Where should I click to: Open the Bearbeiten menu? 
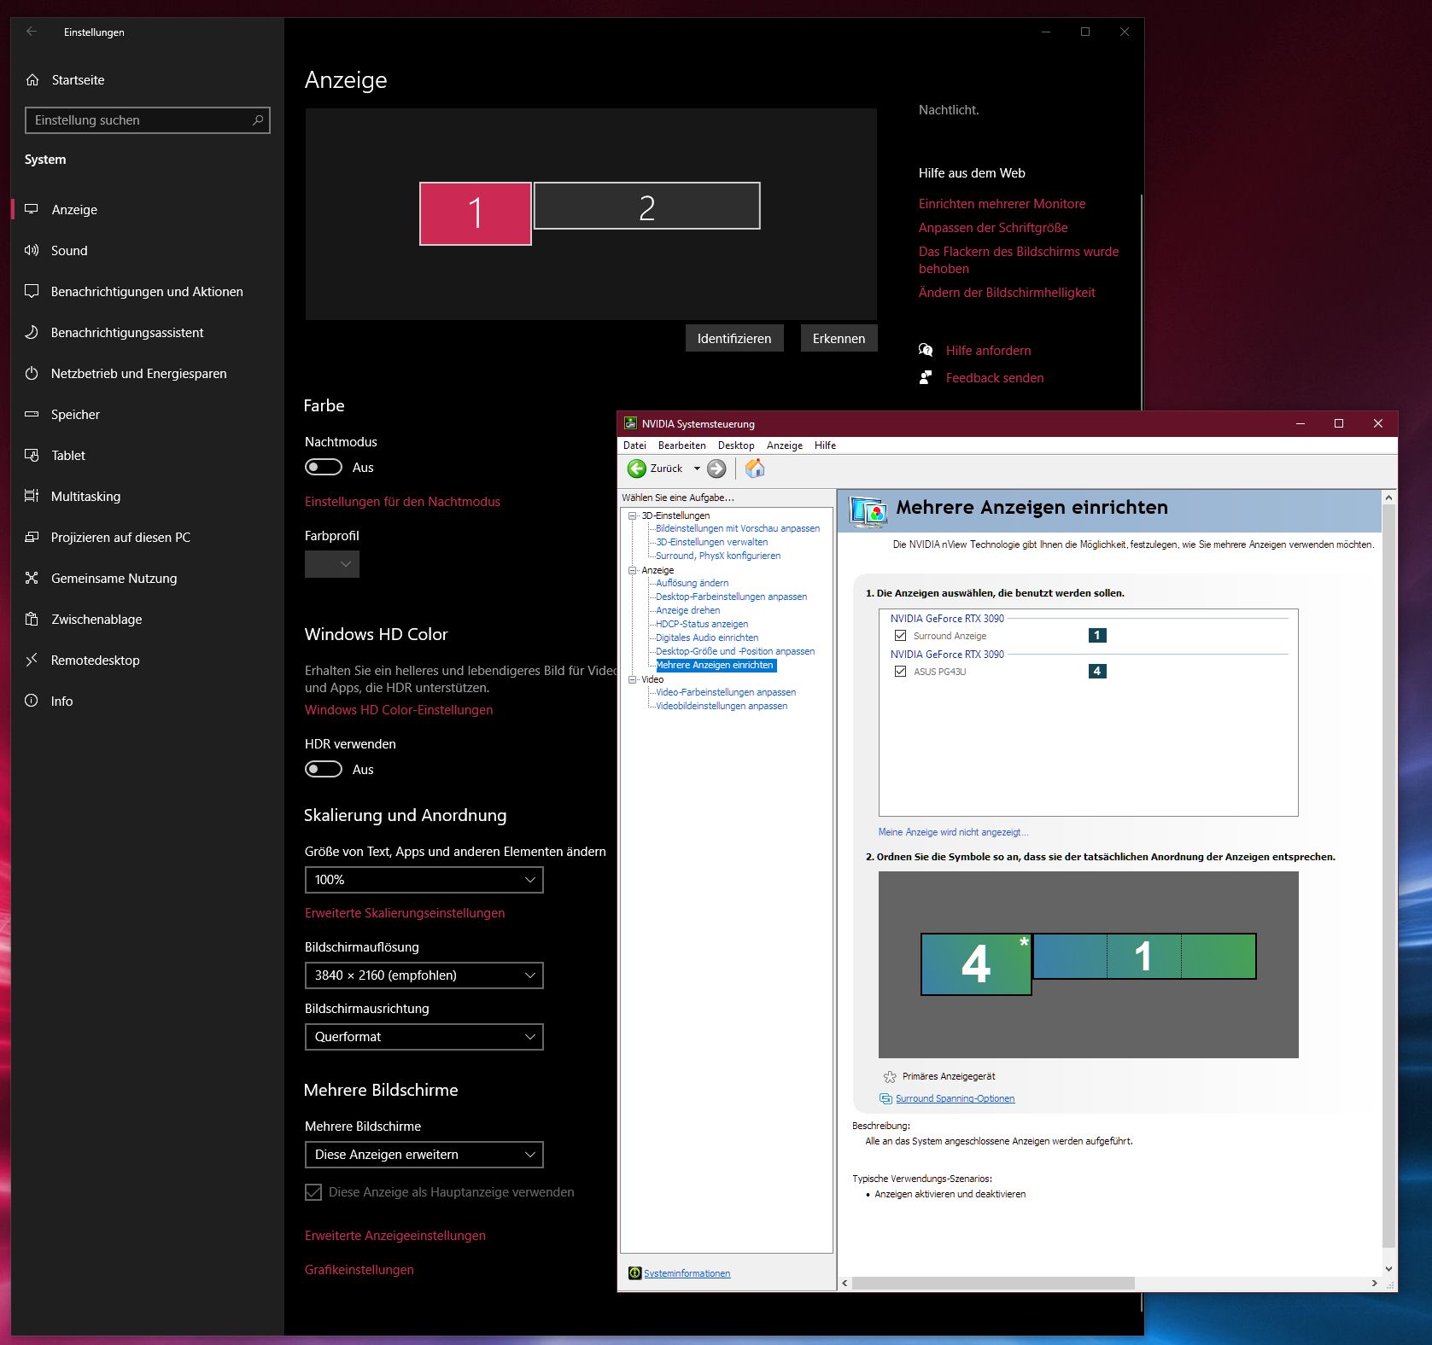point(682,445)
